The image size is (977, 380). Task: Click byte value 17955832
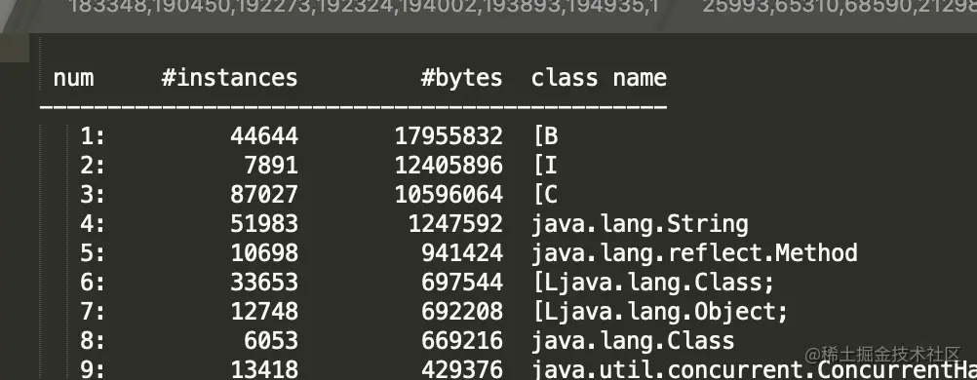449,135
